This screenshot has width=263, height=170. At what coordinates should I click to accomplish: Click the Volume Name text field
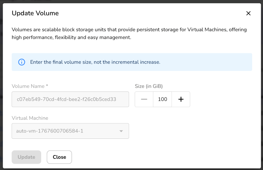(x=70, y=99)
